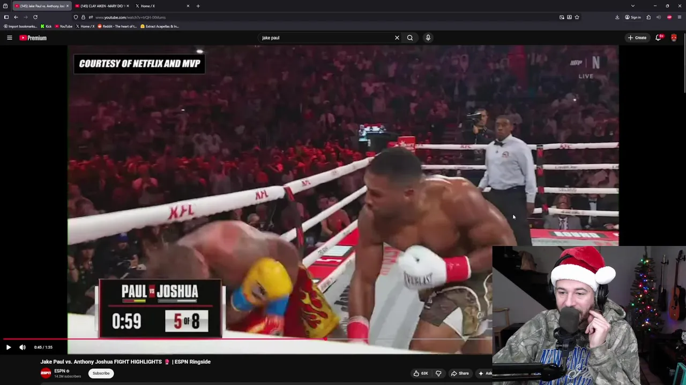Open tracking protection shield icon
The height and width of the screenshot is (385, 686).
[x=76, y=17]
